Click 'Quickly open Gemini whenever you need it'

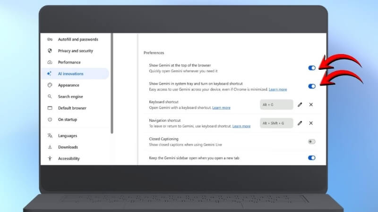pos(183,71)
